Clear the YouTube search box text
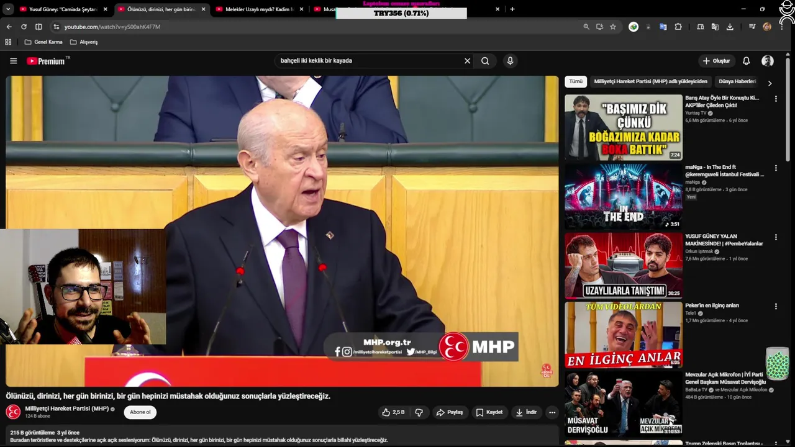This screenshot has height=447, width=795. [467, 61]
